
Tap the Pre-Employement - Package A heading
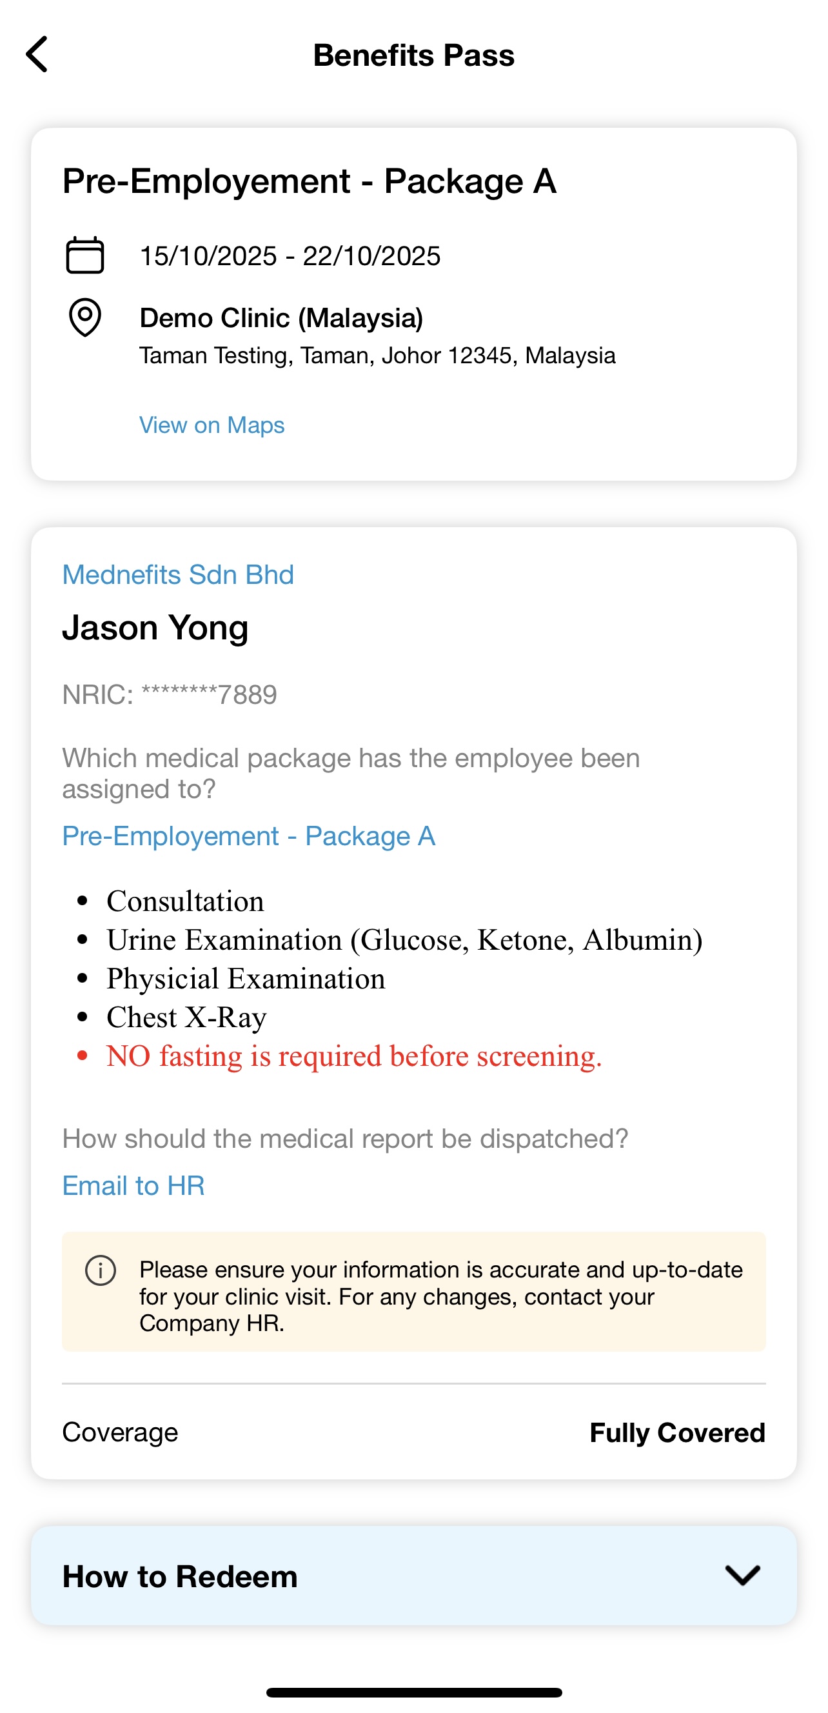click(309, 181)
